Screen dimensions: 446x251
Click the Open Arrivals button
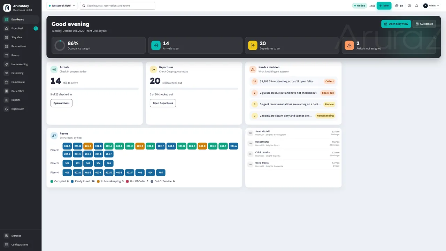[x=61, y=103]
